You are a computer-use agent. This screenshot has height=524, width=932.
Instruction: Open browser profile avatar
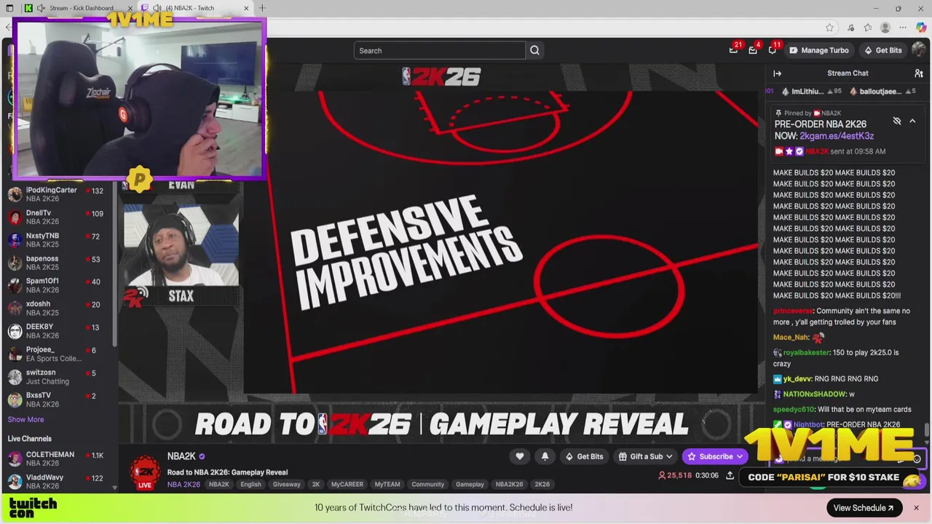(885, 28)
